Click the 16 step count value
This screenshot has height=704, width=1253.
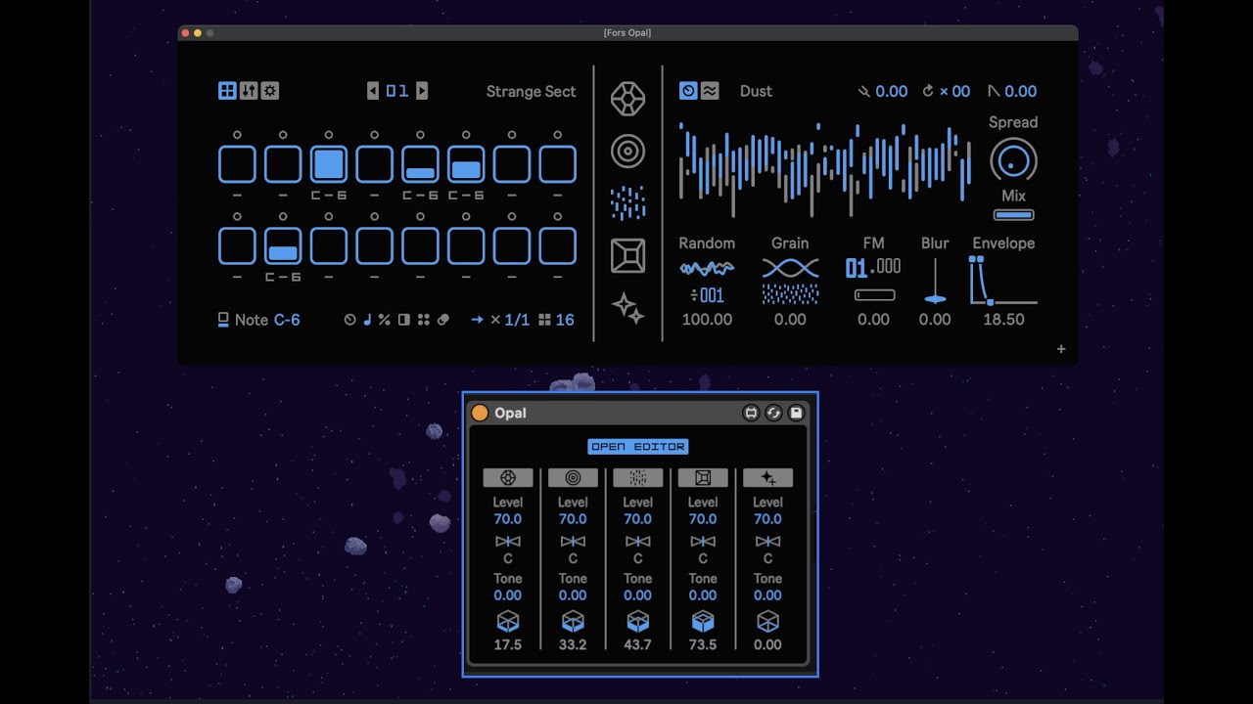click(x=565, y=320)
